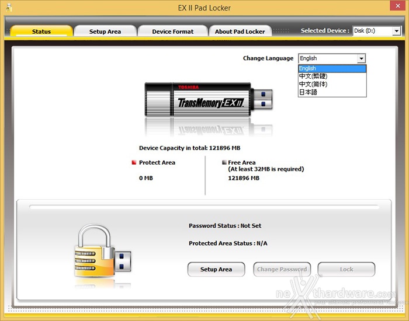Open the Device Format tab
Viewport: 409px width, 321px height.
click(x=173, y=32)
